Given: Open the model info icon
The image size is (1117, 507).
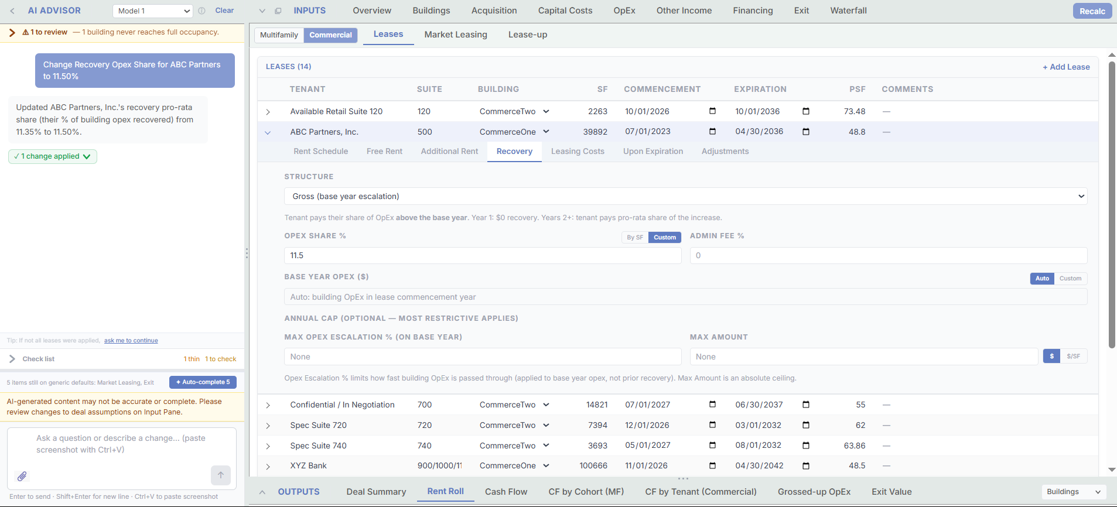Looking at the screenshot, I should coord(202,11).
